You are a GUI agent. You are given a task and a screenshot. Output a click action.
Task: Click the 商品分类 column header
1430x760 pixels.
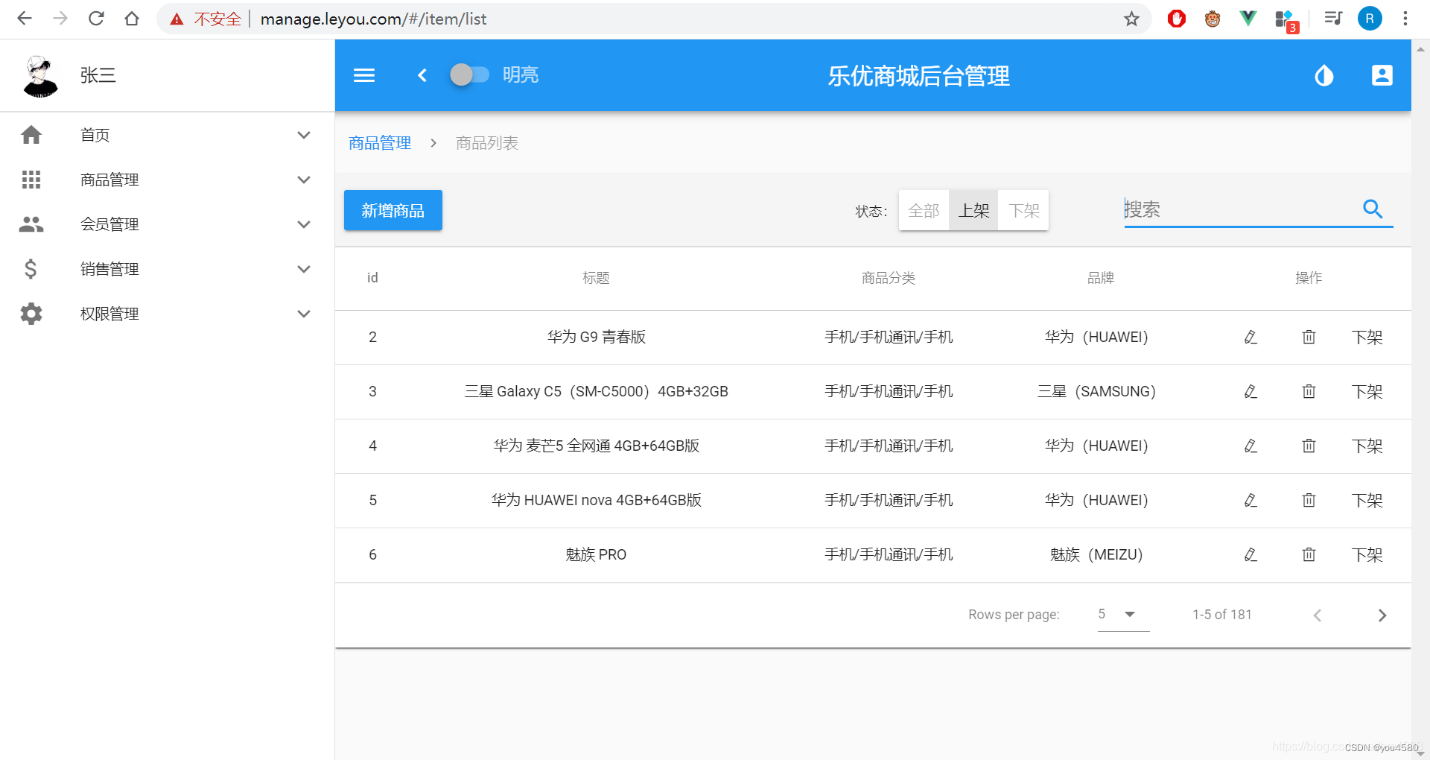(x=889, y=278)
